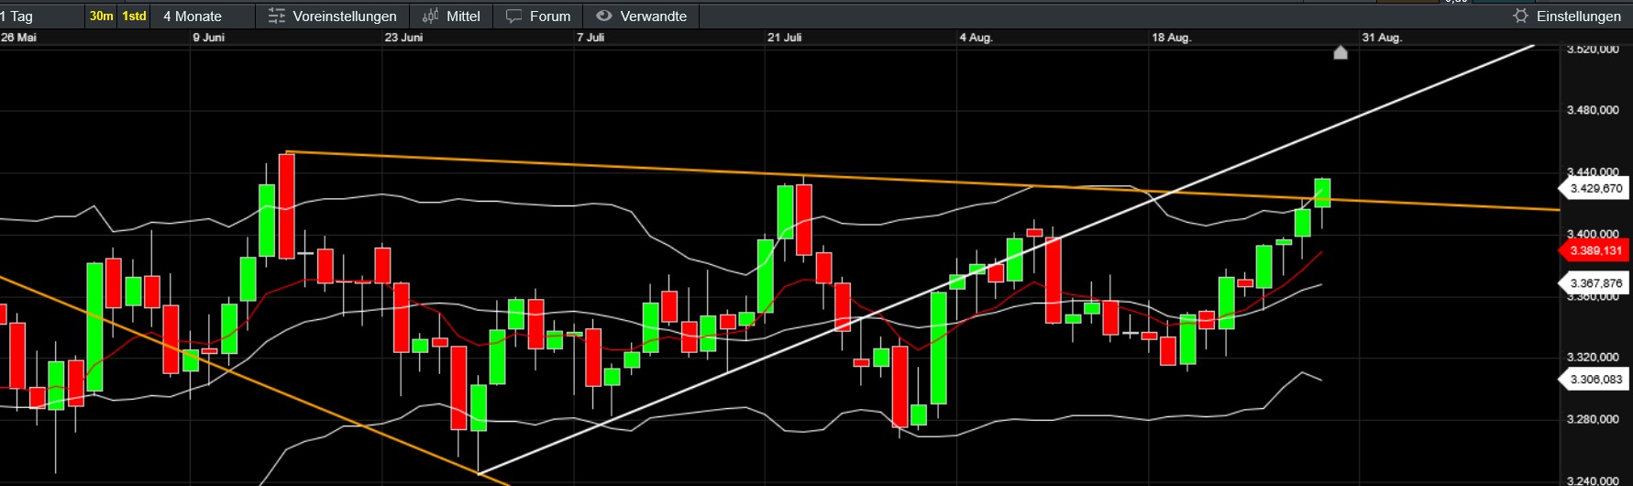The height and width of the screenshot is (486, 1633).
Task: Click the '7 Juli' date label
Action: 590,38
